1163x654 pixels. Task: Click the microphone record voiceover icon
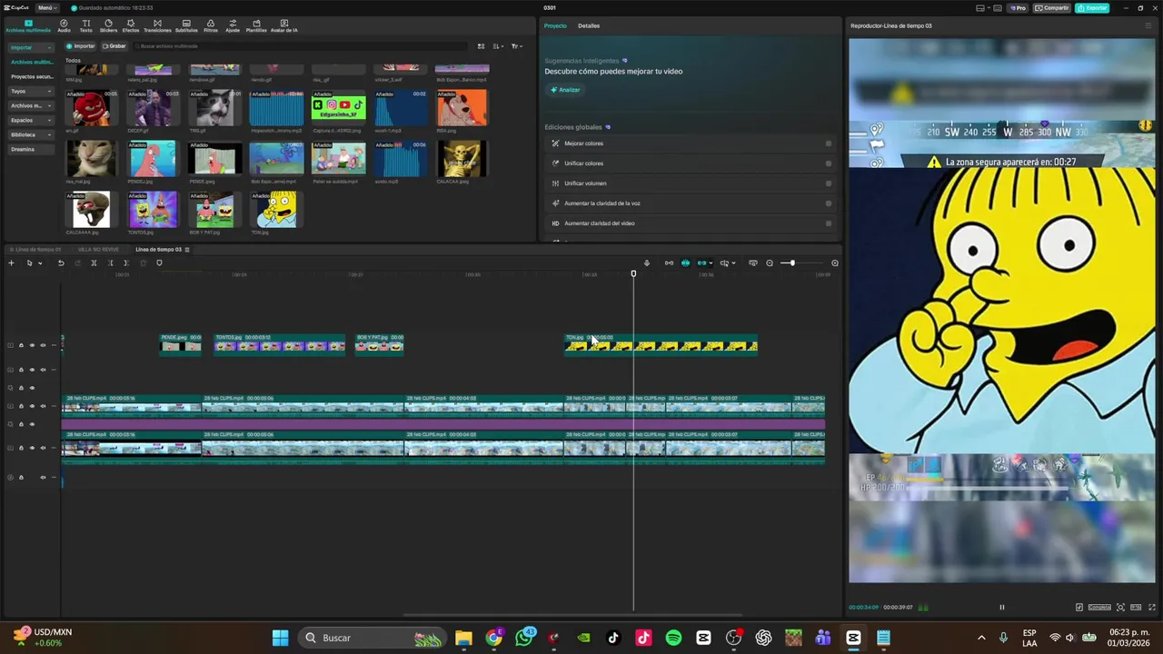coord(647,263)
